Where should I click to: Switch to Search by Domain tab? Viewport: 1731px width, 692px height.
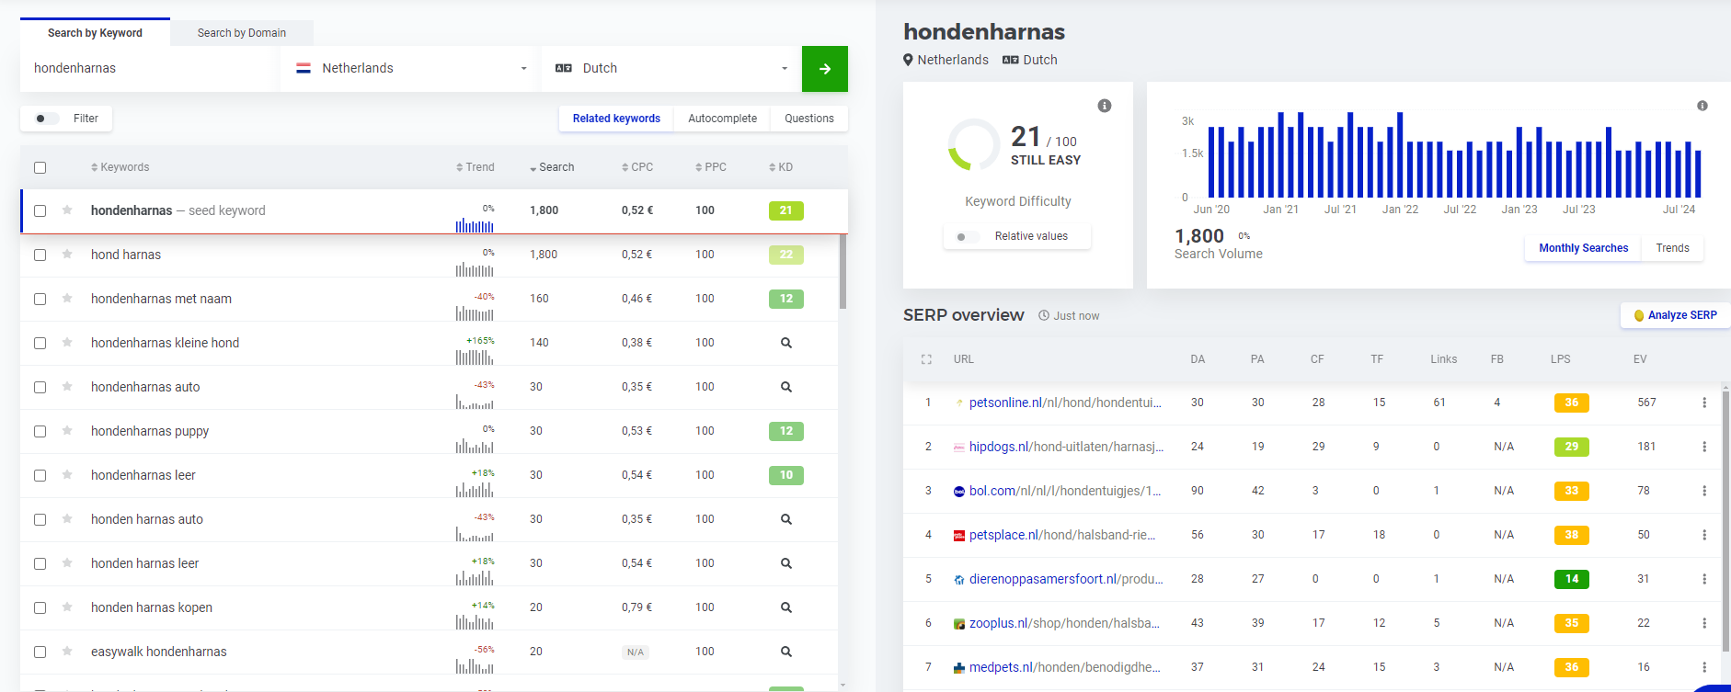[x=242, y=33]
